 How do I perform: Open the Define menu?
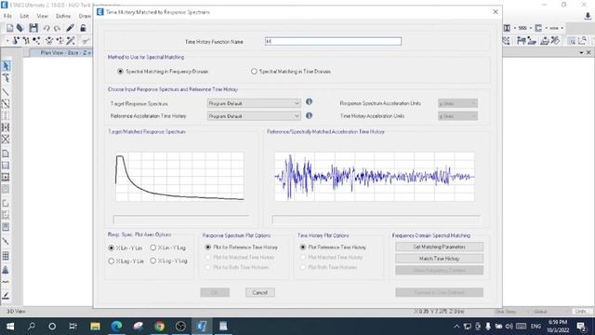[x=63, y=16]
